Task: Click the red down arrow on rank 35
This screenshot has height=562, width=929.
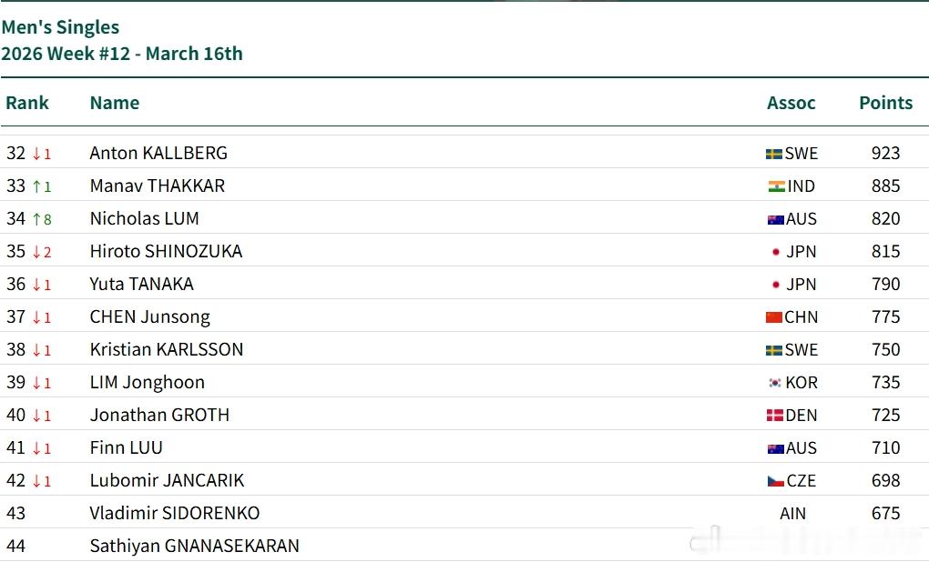Action: [36, 252]
